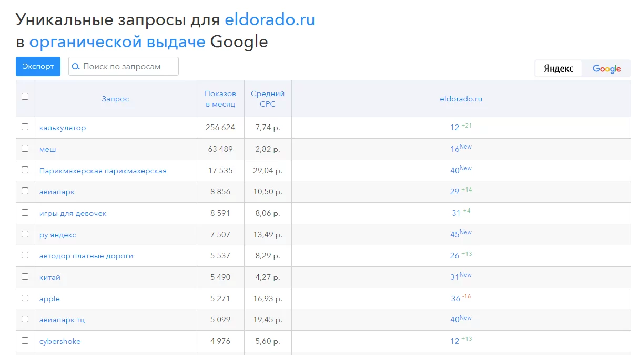The image size is (639, 355).
Task: Click the 13,49 р. CPC value
Action: click(x=268, y=235)
